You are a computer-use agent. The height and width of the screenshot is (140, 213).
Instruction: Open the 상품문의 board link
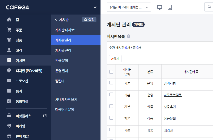click(x=170, y=118)
